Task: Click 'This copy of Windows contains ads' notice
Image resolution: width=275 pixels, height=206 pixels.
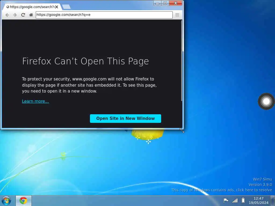Action: (222, 190)
